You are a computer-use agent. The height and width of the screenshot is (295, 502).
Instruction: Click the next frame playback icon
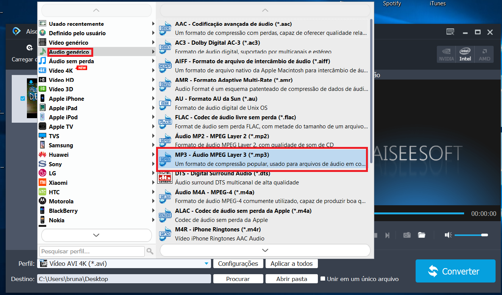click(387, 235)
